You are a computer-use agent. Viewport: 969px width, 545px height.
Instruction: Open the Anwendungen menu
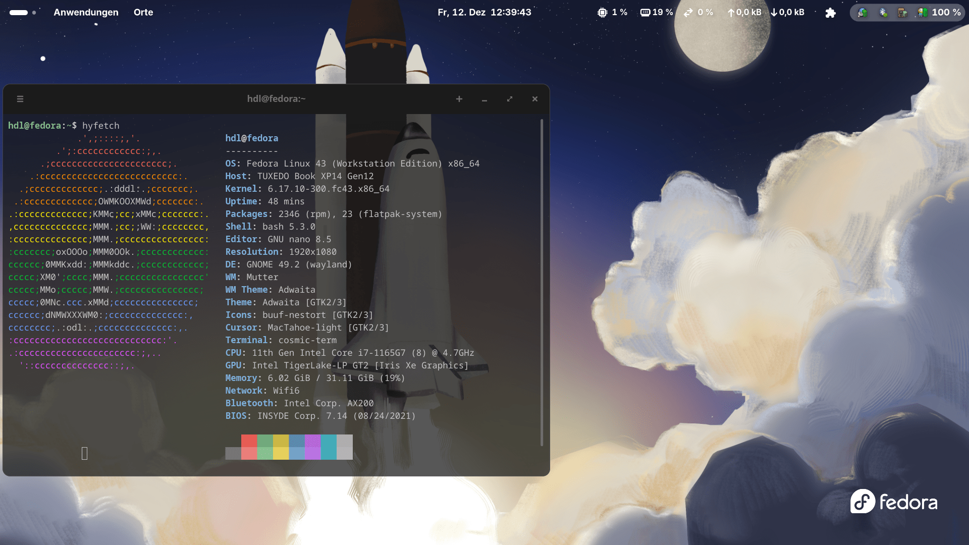(86, 12)
